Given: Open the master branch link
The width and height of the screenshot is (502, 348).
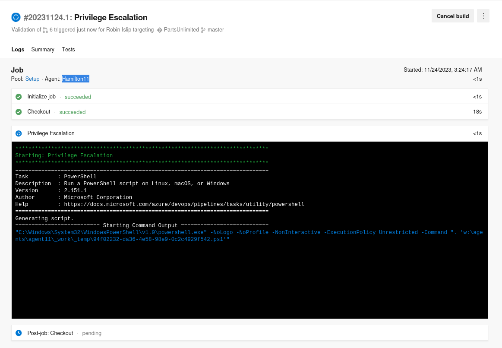Looking at the screenshot, I should pyautogui.click(x=216, y=30).
